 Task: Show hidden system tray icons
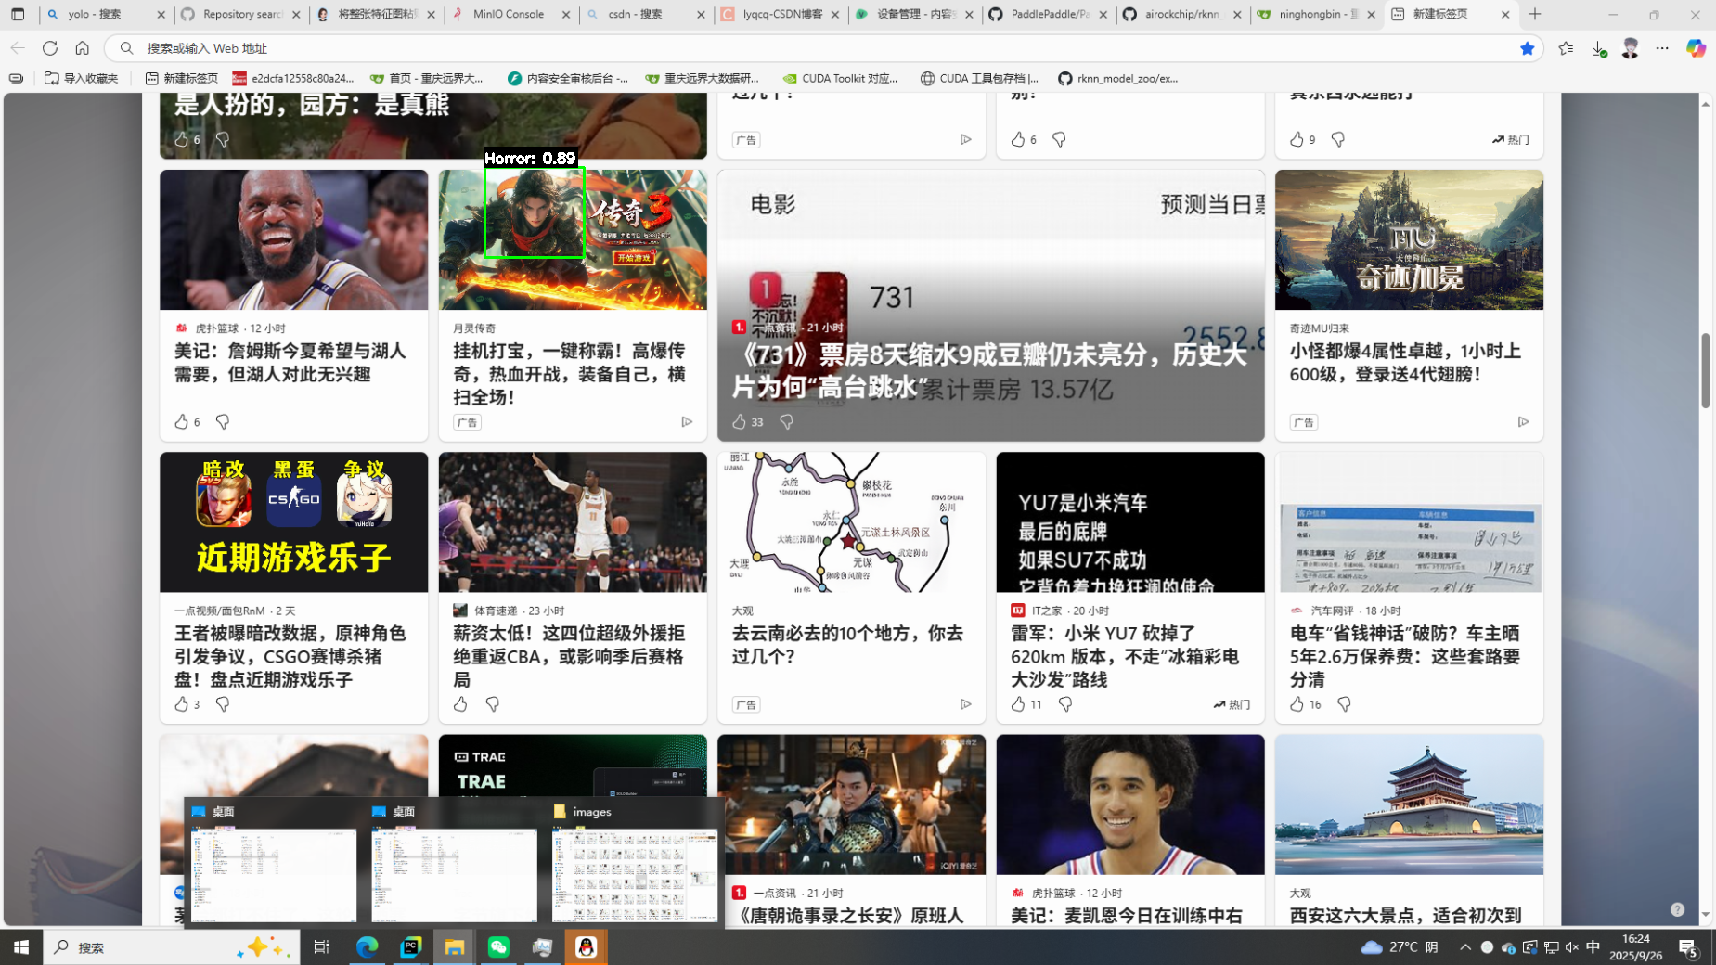click(x=1464, y=946)
